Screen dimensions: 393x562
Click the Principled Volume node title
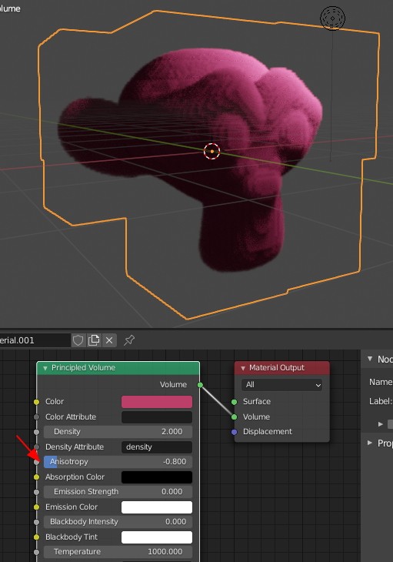[83, 368]
